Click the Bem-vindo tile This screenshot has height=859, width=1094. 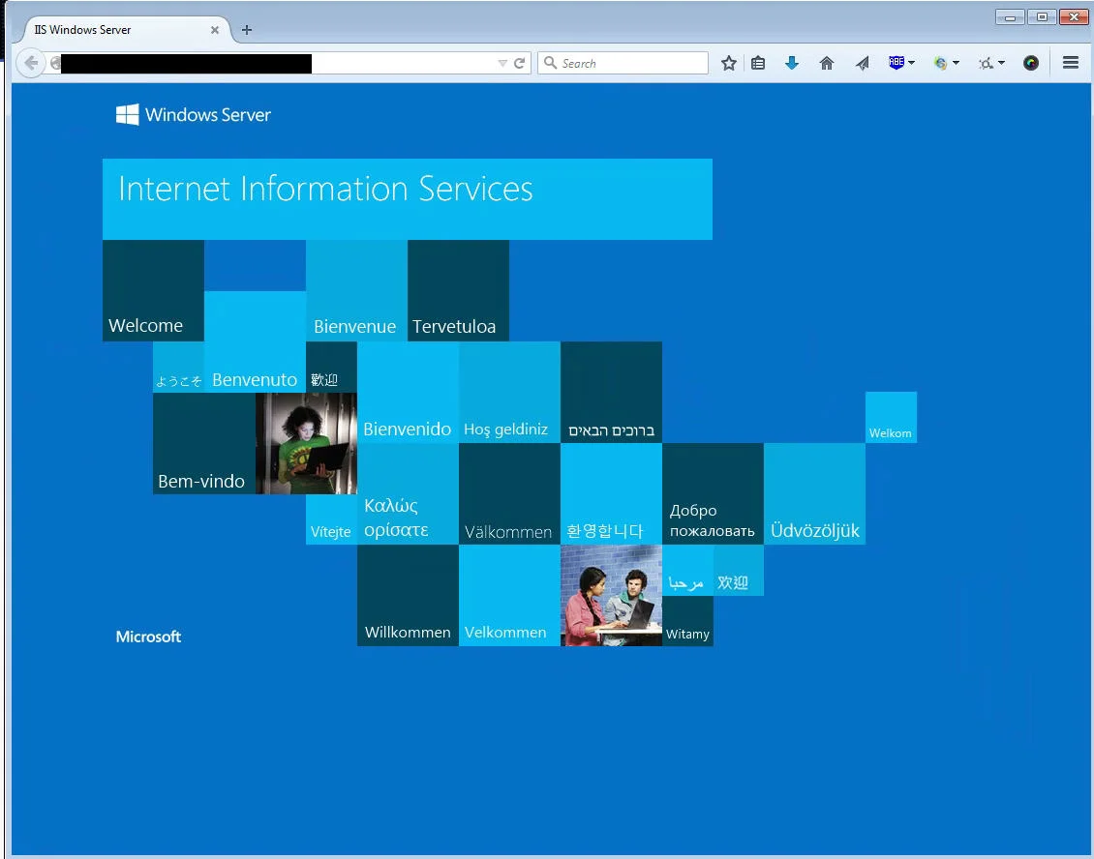tap(204, 443)
